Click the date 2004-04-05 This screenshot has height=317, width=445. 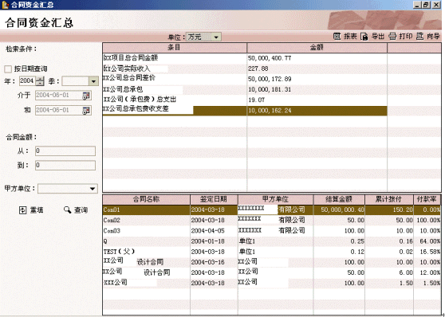(207, 231)
